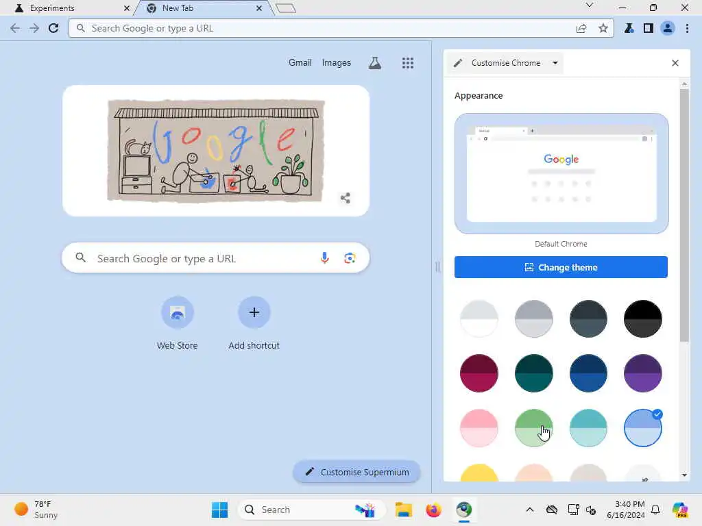Click the side panel scrollbar down arrow
The image size is (702, 526).
coord(684,475)
